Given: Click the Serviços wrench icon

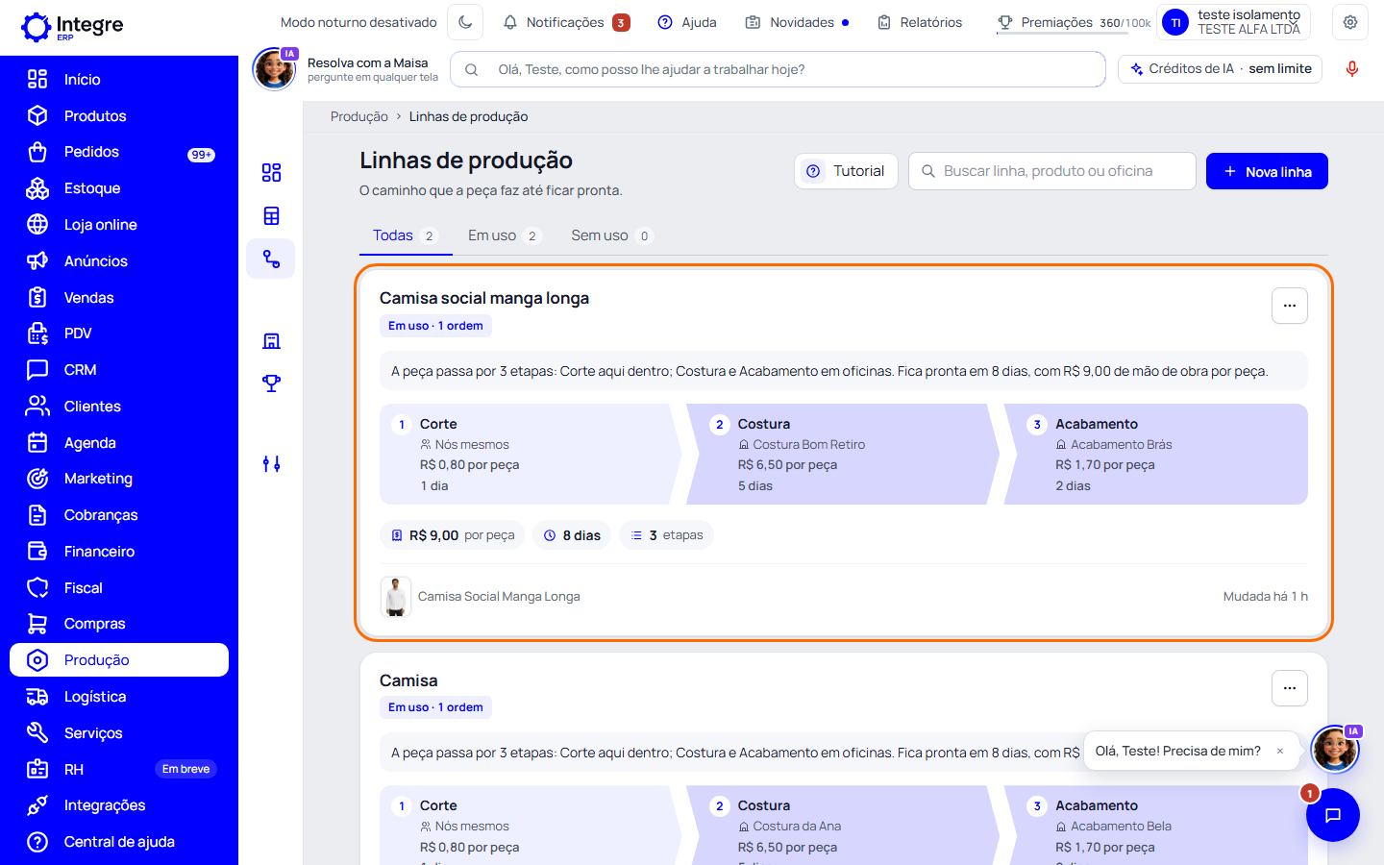Looking at the screenshot, I should click(x=37, y=733).
